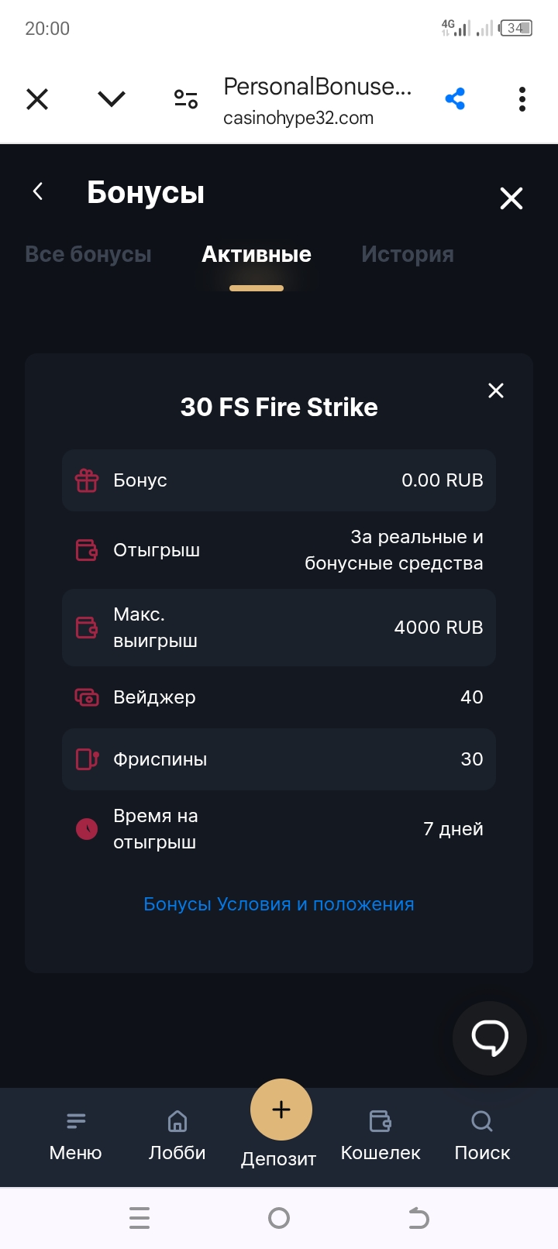
Task: Tap the Поиск search icon
Action: point(482,1121)
